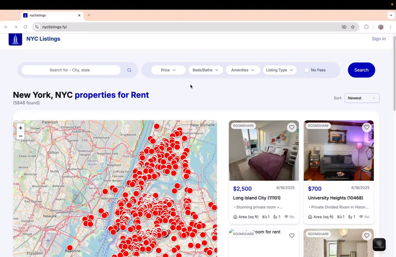Close the nyclistings tab
Screen dimensions: 396x257
(x=79, y=15)
